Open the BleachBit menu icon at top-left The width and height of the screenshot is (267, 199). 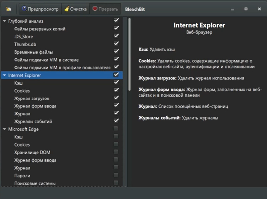[9, 9]
